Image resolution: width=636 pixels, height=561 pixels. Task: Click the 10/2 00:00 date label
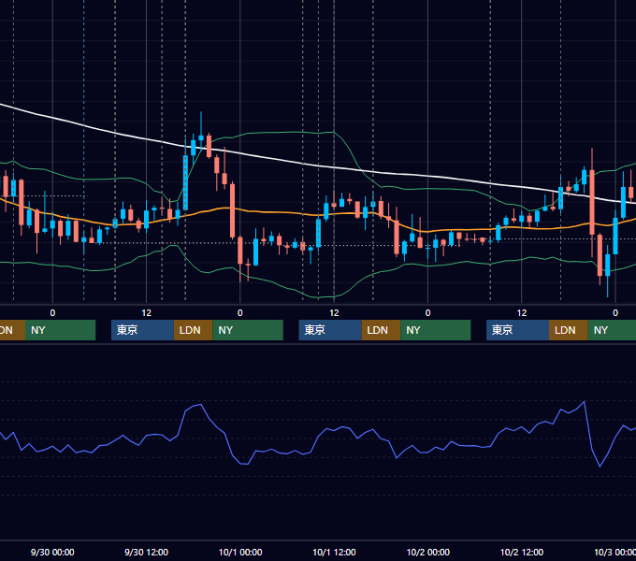tap(428, 552)
